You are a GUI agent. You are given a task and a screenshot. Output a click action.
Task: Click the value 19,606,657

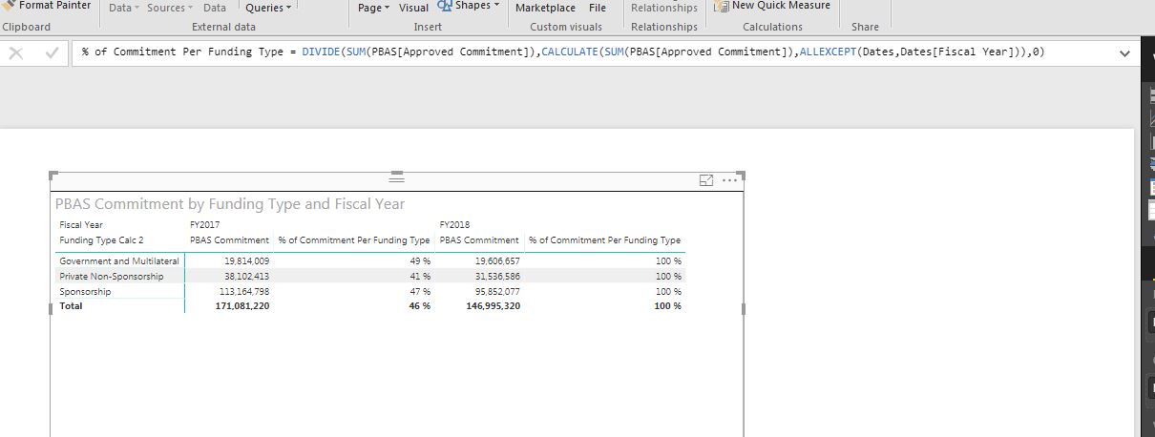[x=497, y=261]
